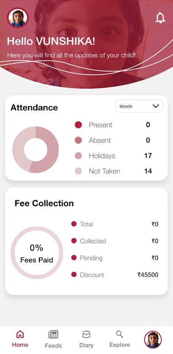Image resolution: width=173 pixels, height=354 pixels.
Task: Open notifications via the bell icon
Action: click(x=160, y=18)
